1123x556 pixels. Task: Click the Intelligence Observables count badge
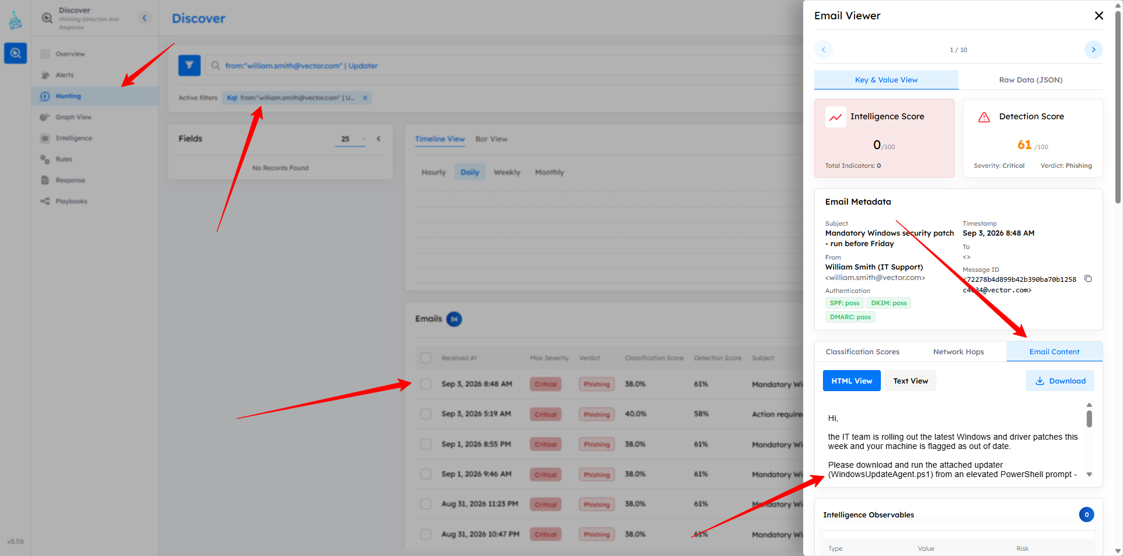pos(1086,514)
